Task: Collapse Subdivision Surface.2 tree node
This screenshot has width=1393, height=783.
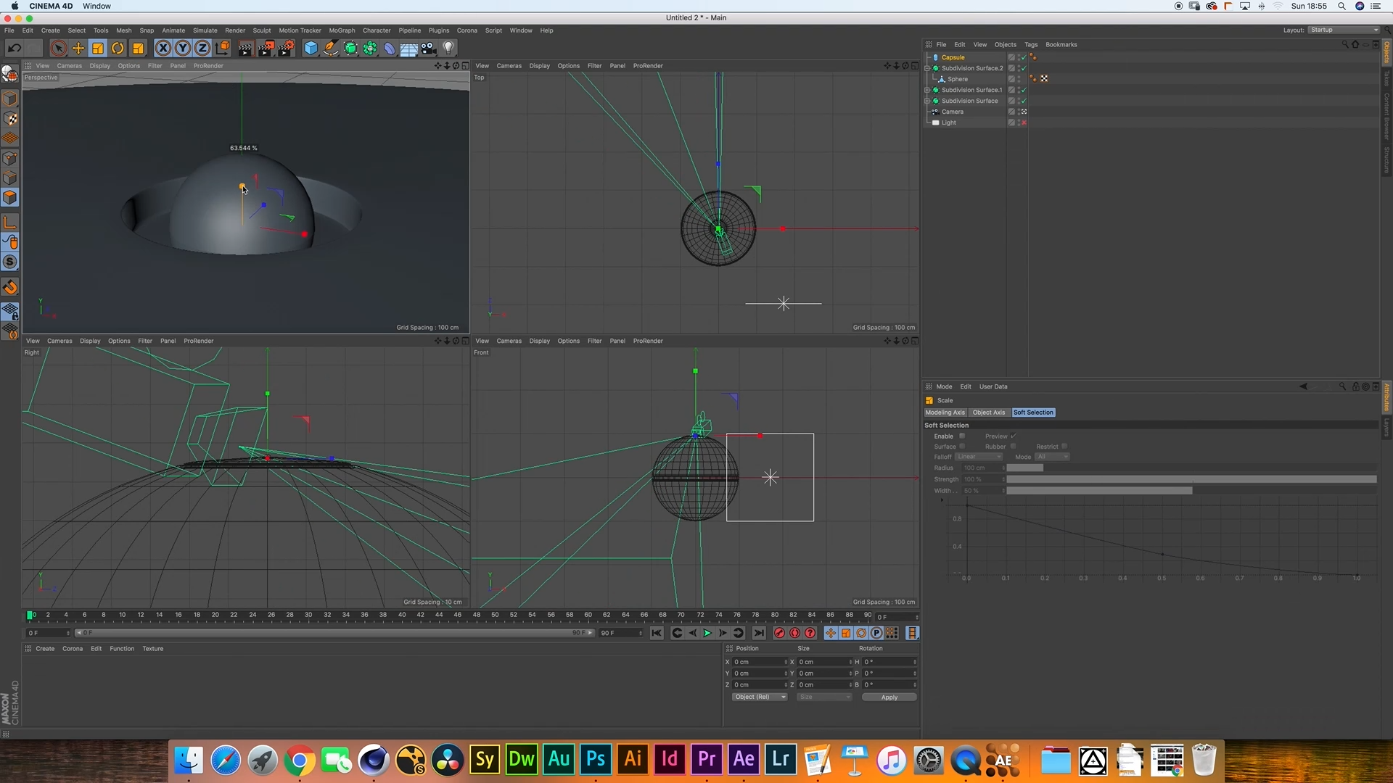Action: (927, 68)
